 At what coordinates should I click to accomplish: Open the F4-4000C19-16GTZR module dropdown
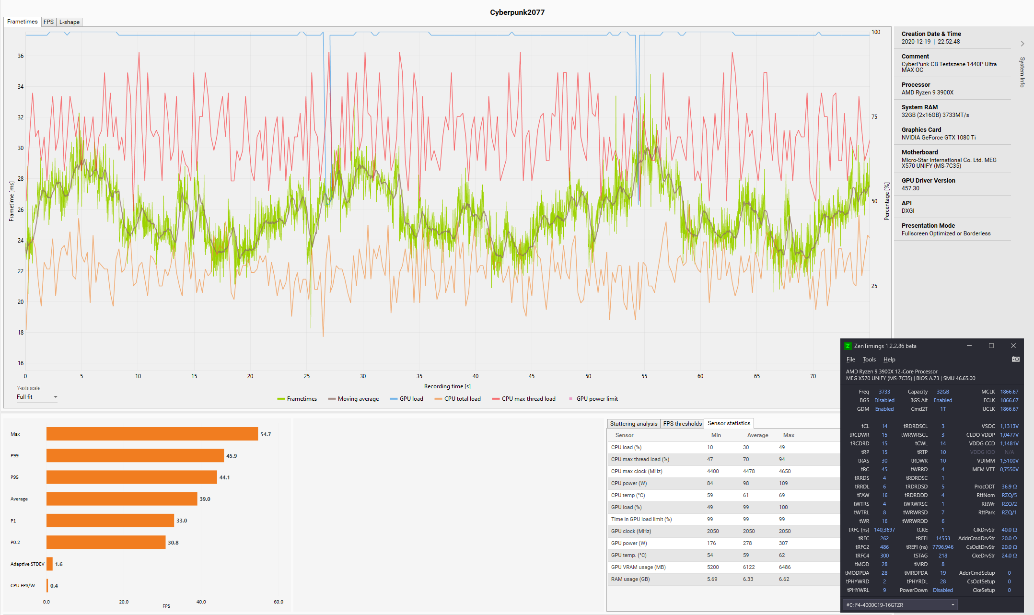pos(900,605)
